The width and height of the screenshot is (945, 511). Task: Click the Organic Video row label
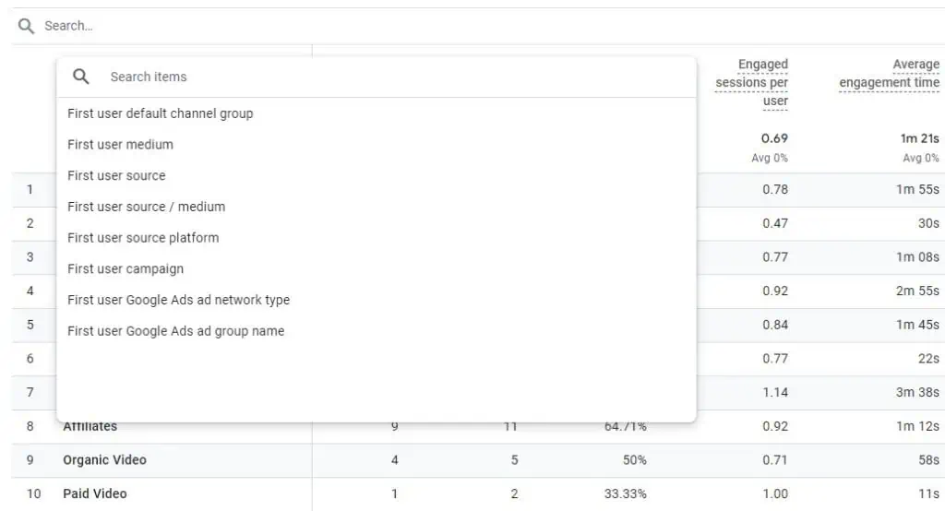(104, 460)
